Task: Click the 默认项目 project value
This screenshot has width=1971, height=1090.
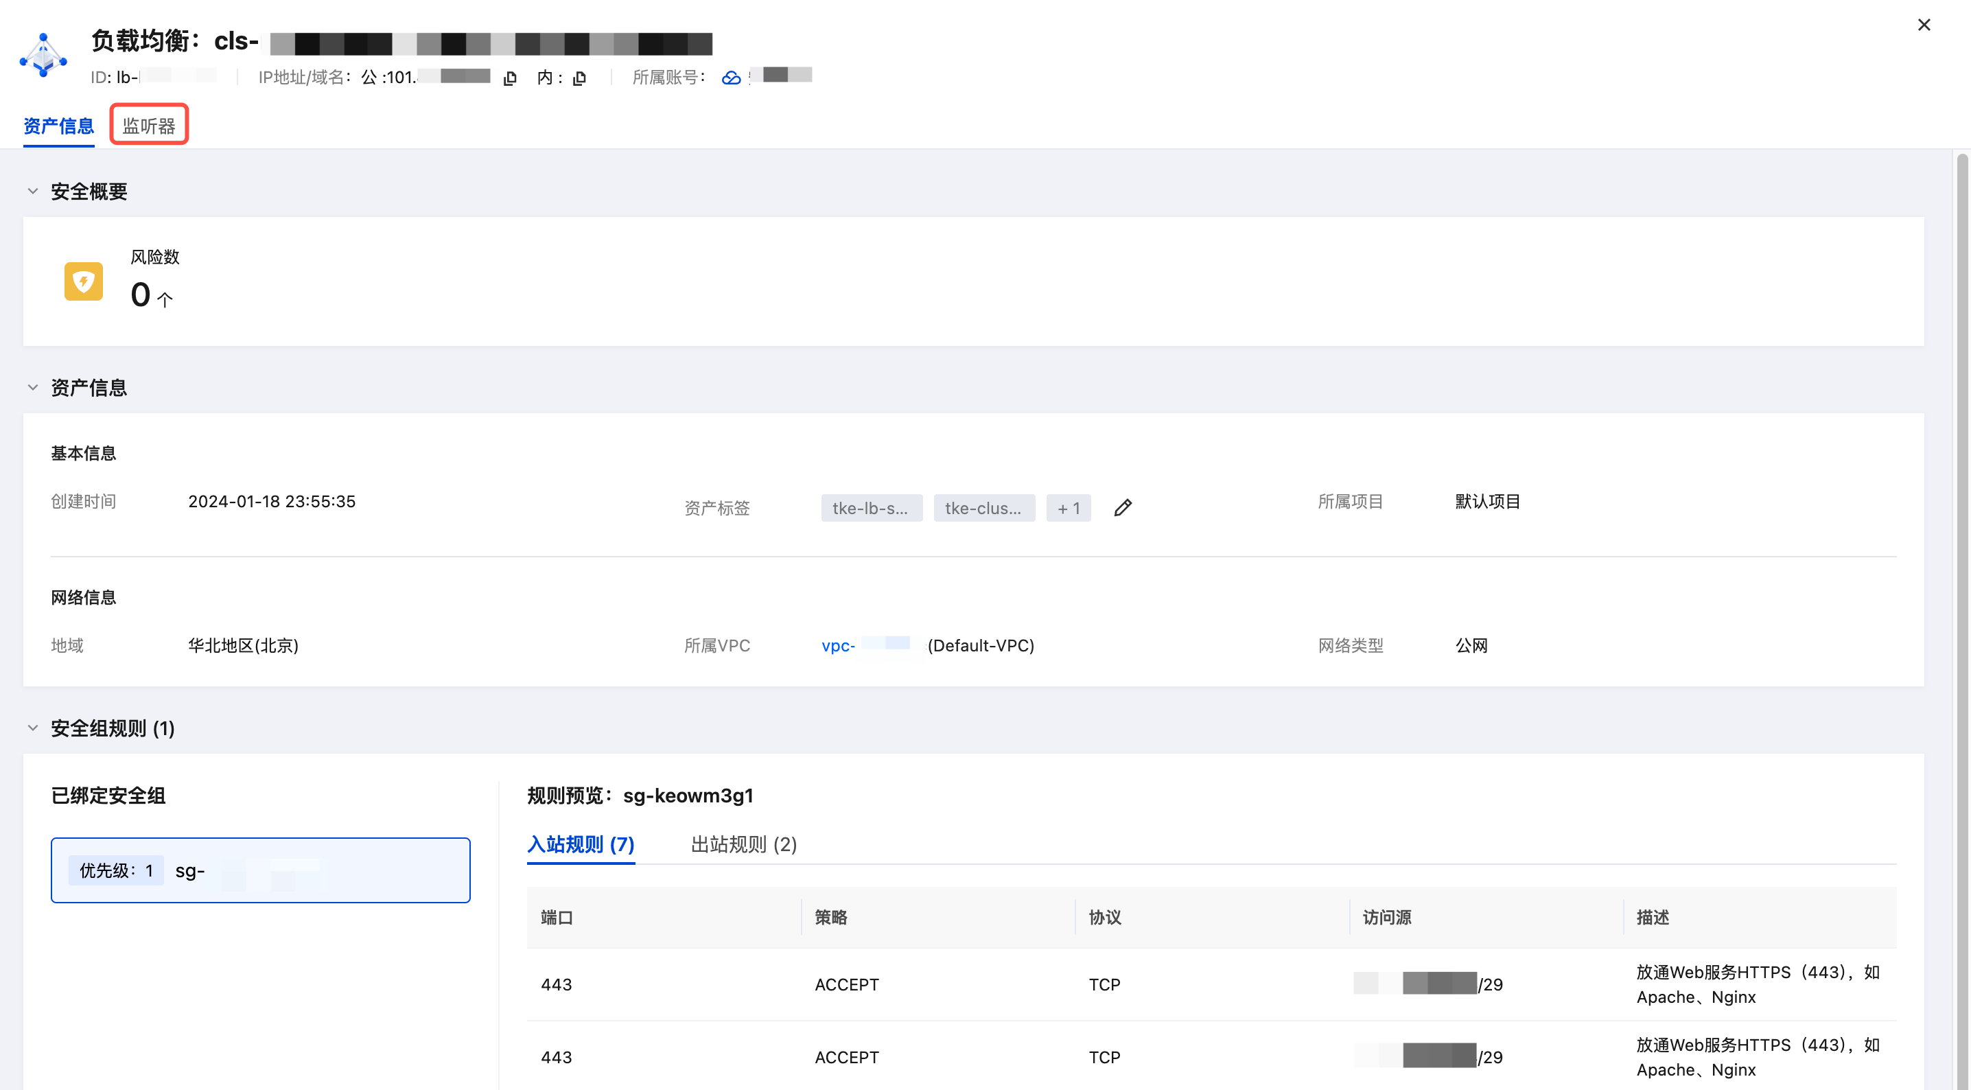Action: (1487, 501)
